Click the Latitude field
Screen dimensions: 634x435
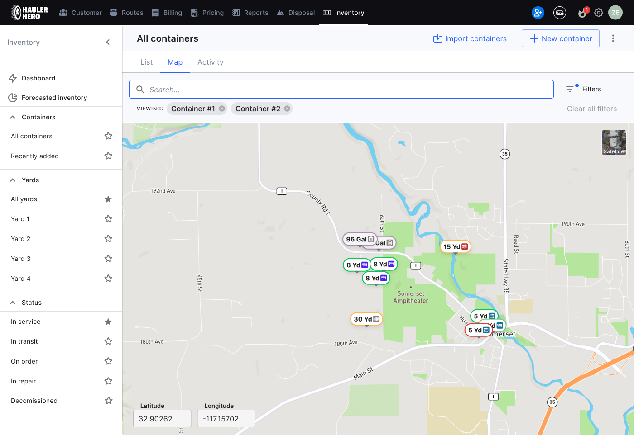(162, 419)
